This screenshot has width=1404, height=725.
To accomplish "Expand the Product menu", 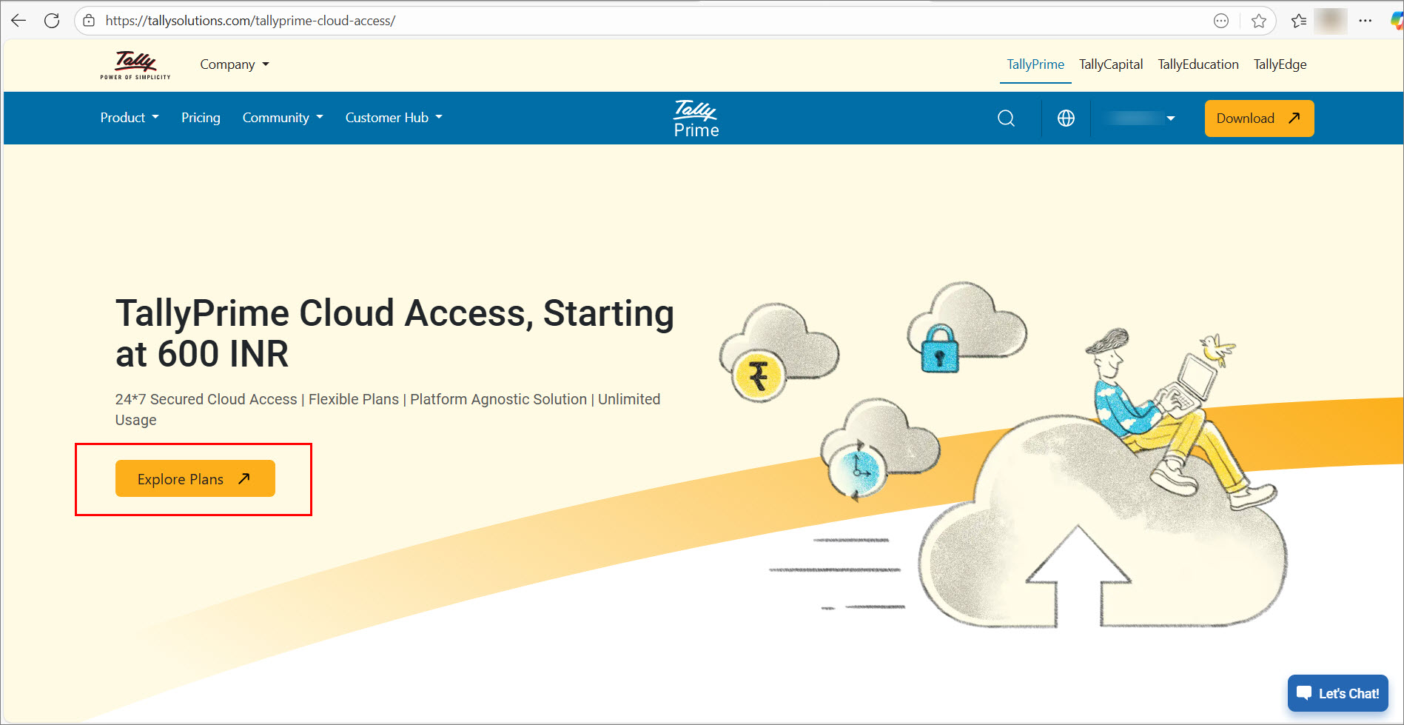I will click(130, 118).
